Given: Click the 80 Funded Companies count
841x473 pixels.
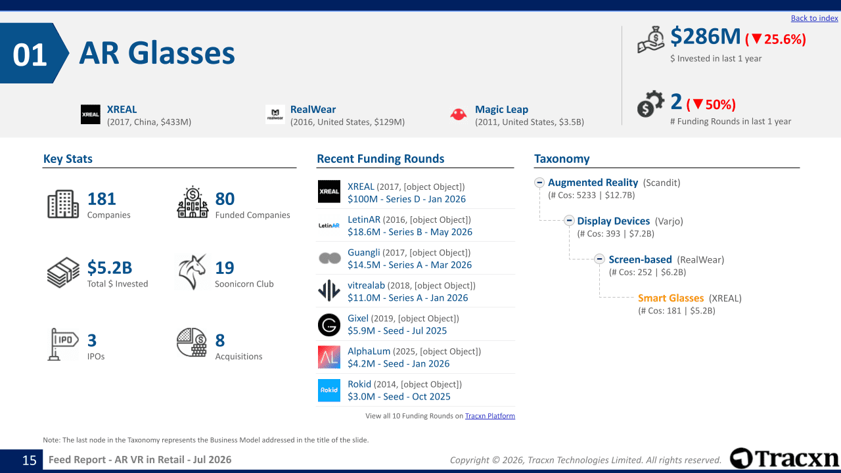Looking at the screenshot, I should tap(225, 198).
